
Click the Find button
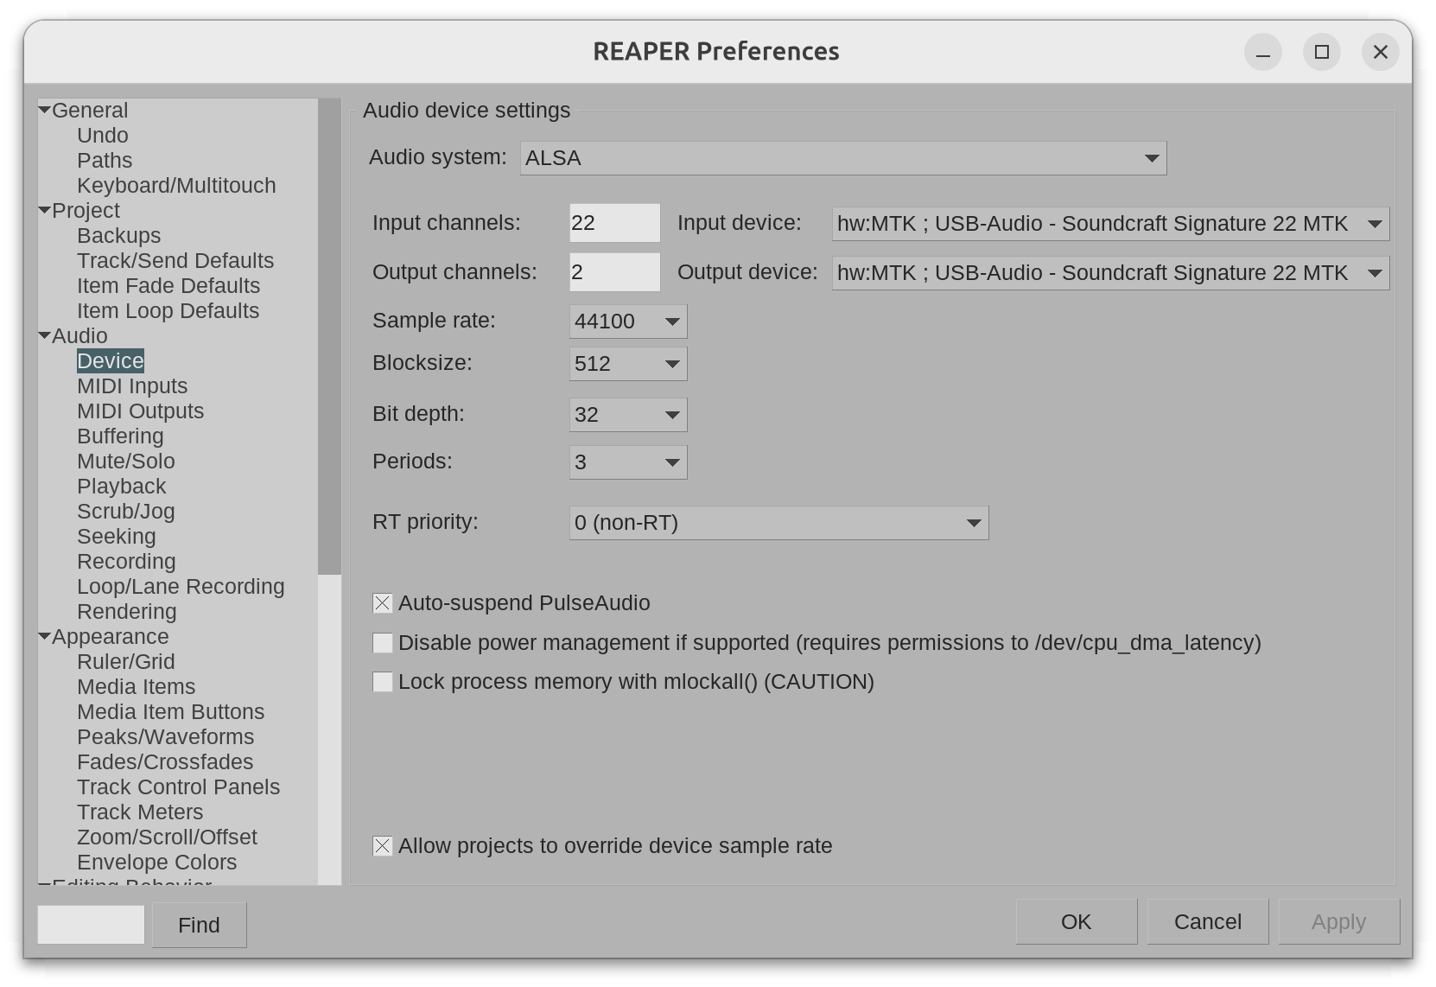(200, 925)
